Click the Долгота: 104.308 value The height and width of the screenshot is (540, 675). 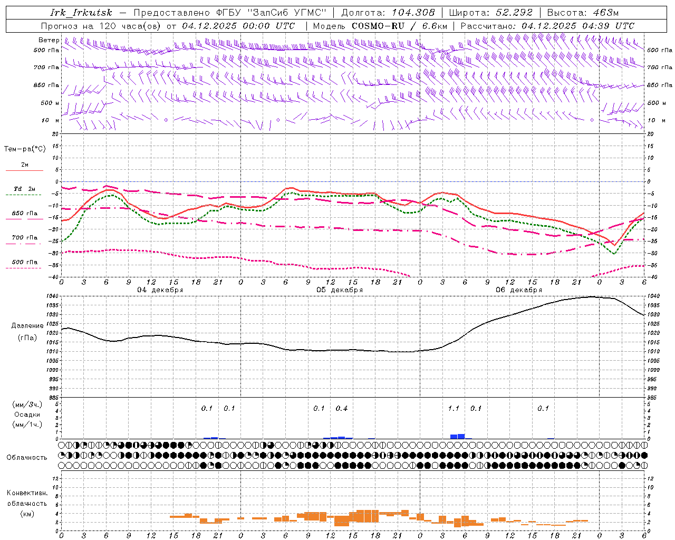point(388,13)
